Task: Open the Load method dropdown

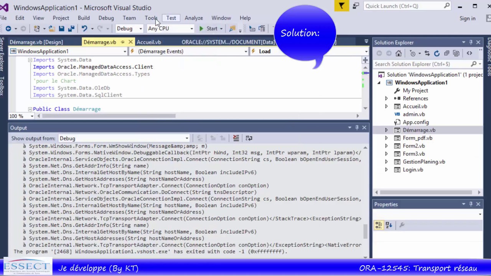Action: (x=366, y=51)
